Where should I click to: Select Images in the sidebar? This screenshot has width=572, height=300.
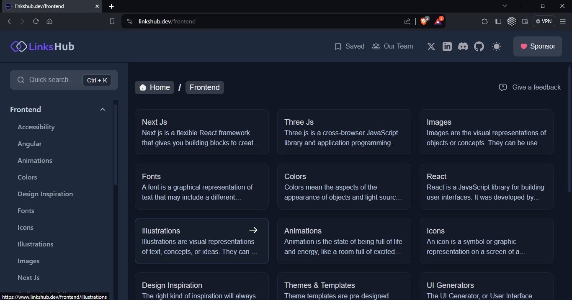point(28,261)
